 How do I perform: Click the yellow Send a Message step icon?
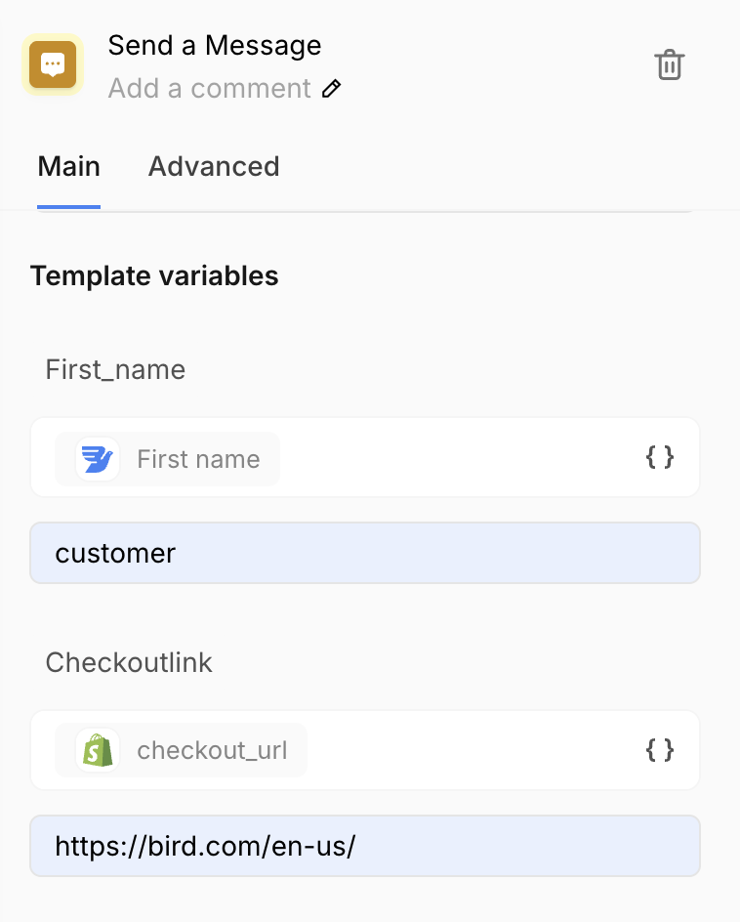[x=53, y=65]
